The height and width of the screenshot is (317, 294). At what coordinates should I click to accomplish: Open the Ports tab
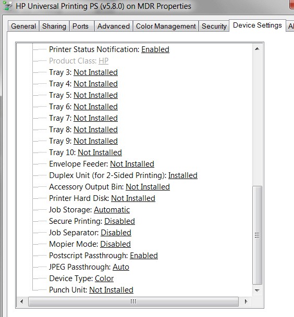pos(81,26)
